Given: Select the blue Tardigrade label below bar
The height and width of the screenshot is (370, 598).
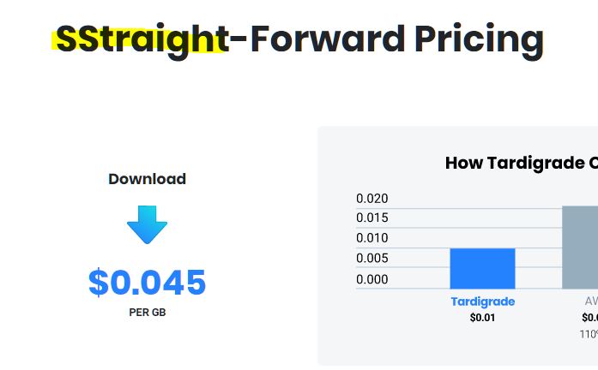Looking at the screenshot, I should (482, 301).
